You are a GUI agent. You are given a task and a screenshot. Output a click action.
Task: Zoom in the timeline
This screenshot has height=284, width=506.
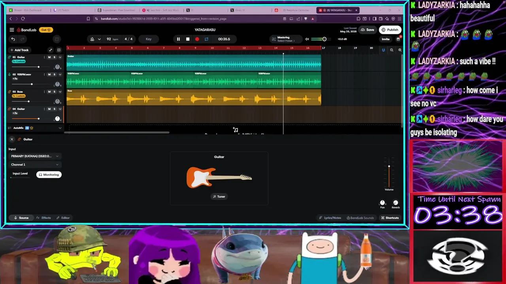pos(400,50)
